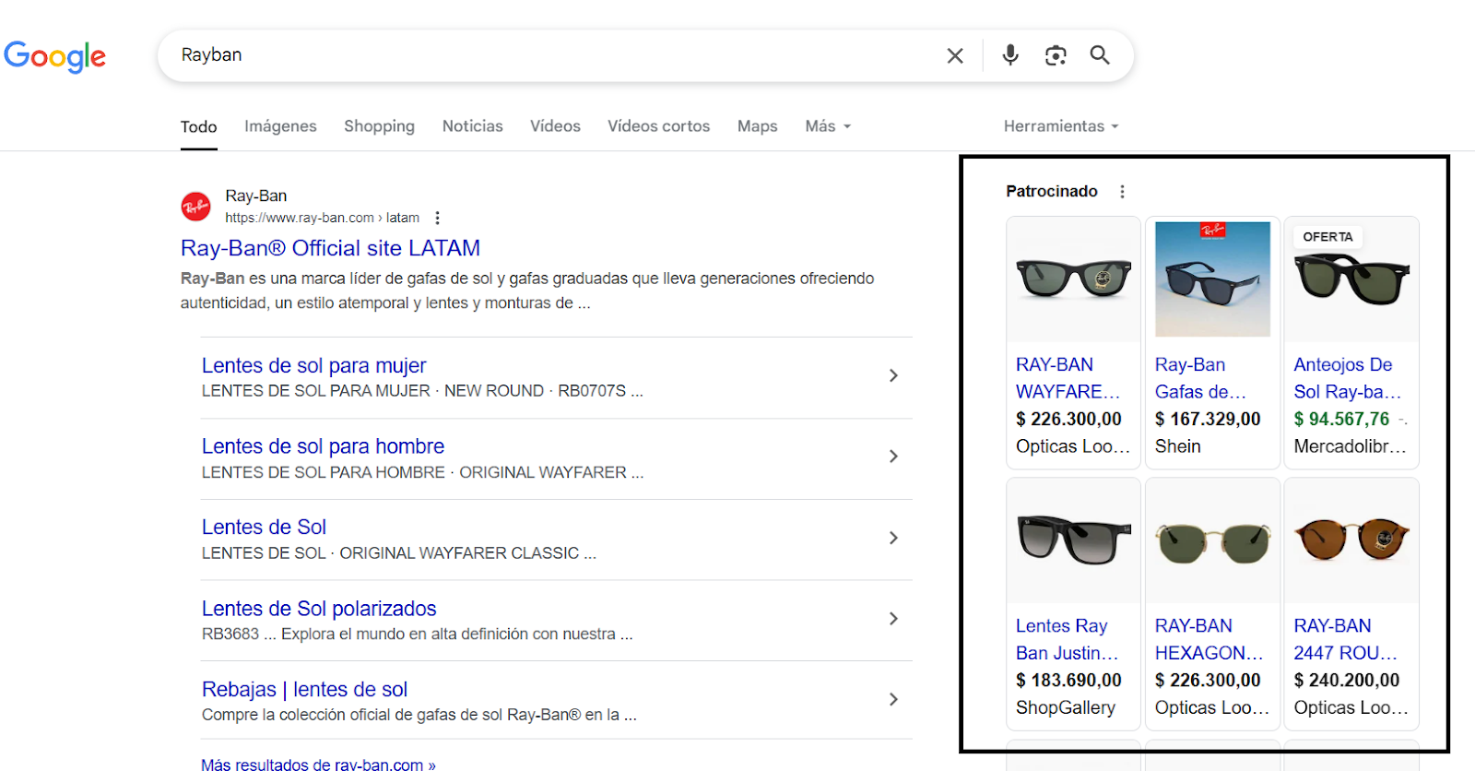1475x771 pixels.
Task: Expand chevron for Rebajas lentes de sol
Action: coord(893,699)
